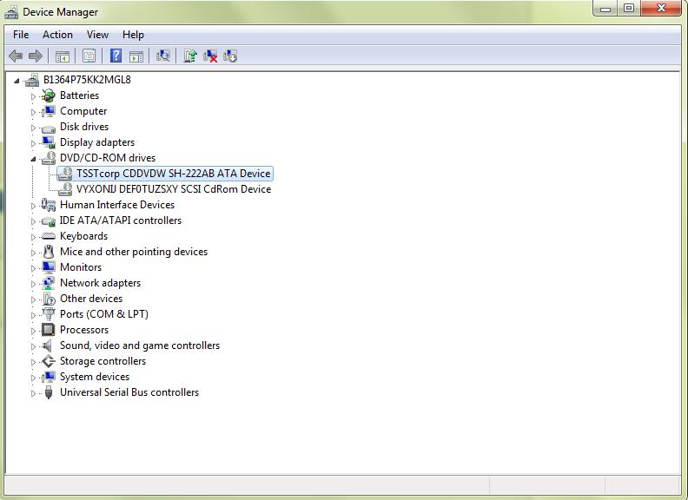Click the Other devices category icon

click(49, 299)
